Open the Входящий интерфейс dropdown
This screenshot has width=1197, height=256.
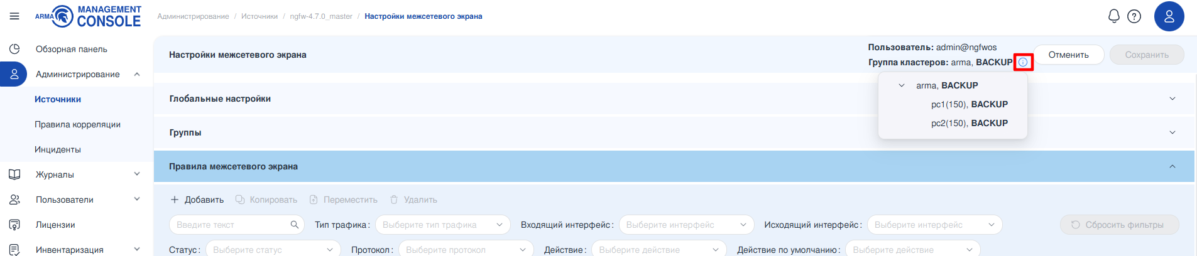click(686, 225)
